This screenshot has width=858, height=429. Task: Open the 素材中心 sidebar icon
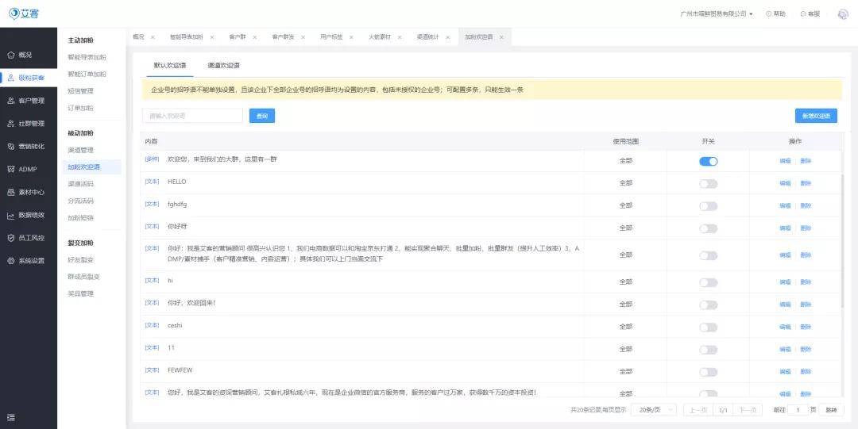pos(11,193)
